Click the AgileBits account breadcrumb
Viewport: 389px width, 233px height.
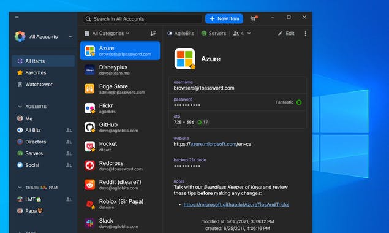point(181,33)
